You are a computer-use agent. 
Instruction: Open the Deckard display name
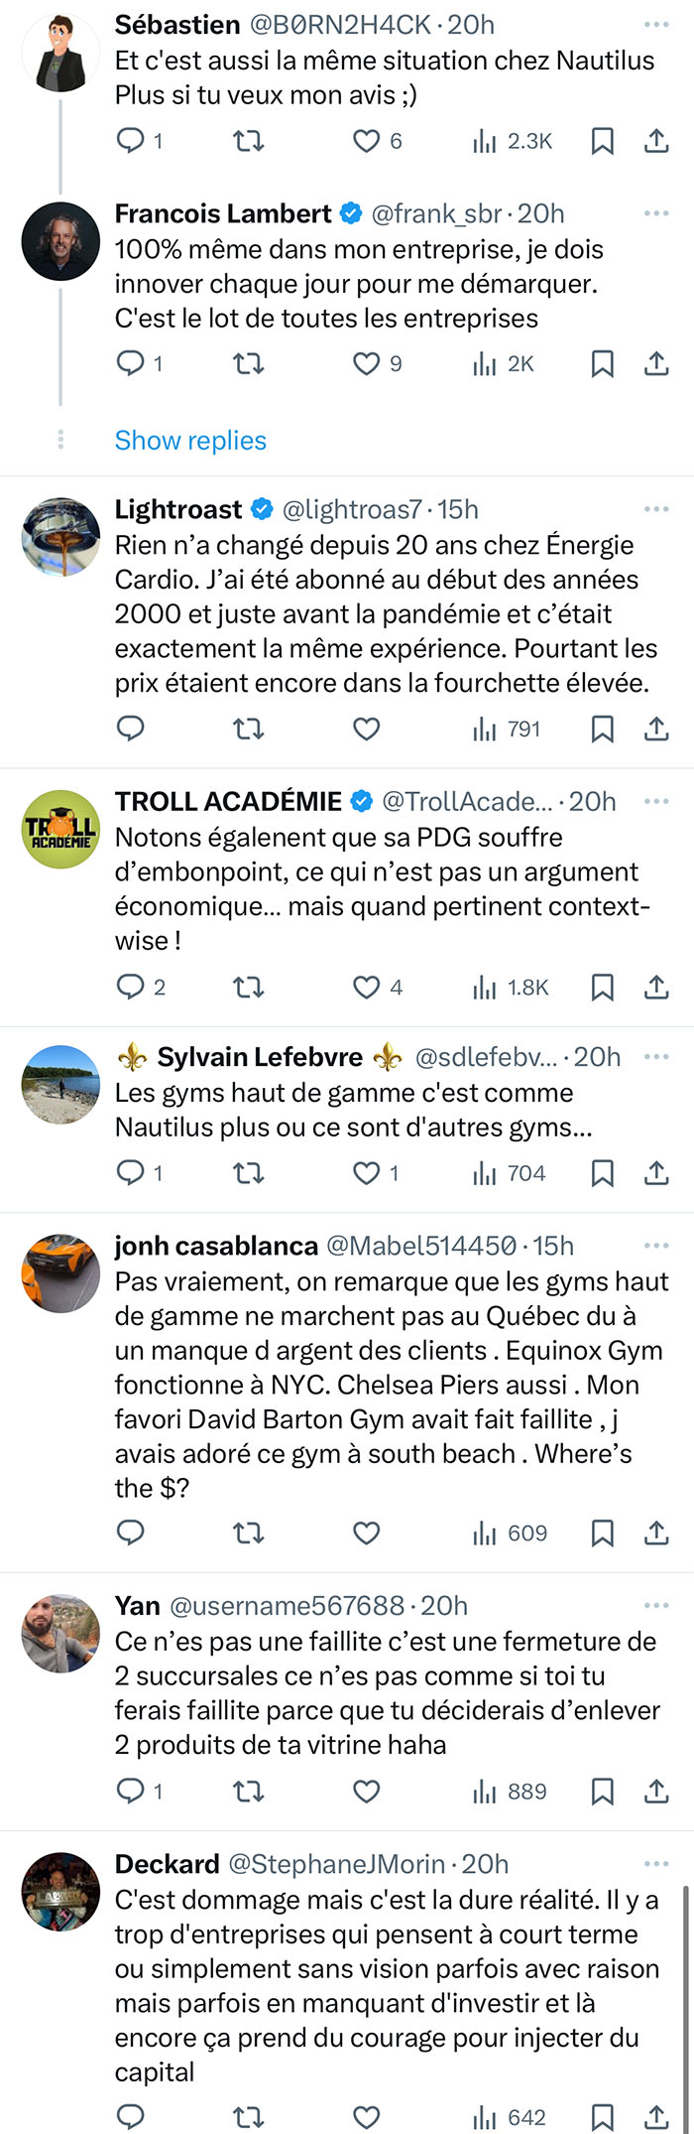click(167, 1864)
